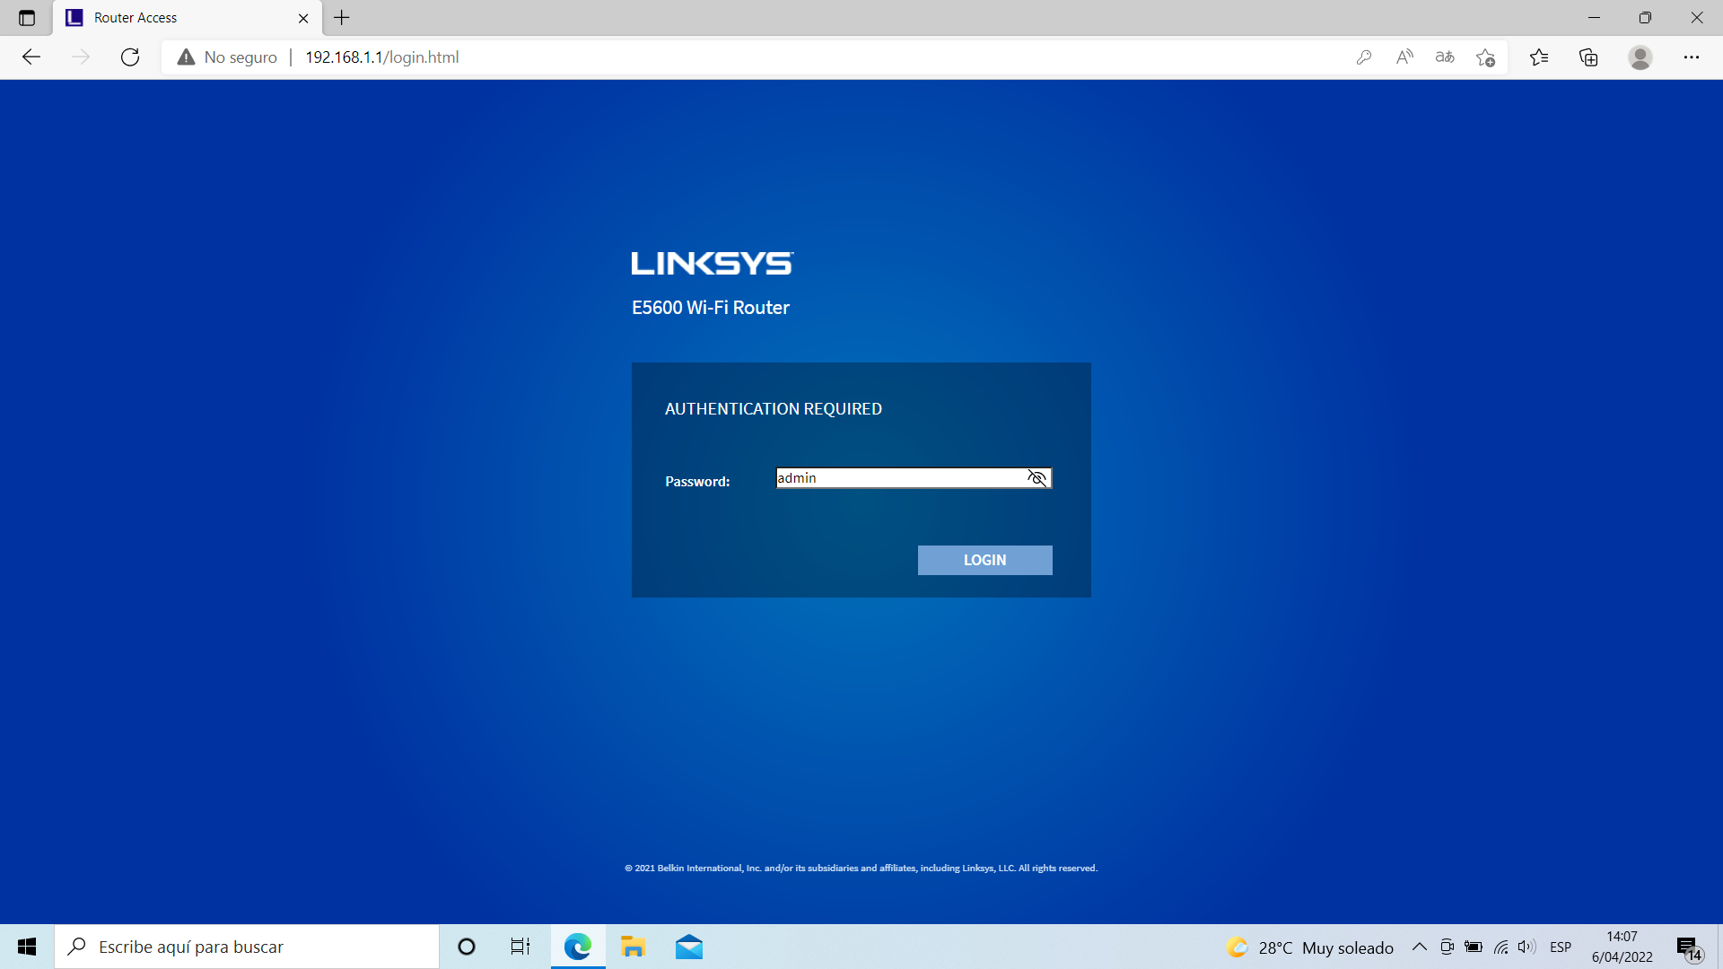This screenshot has height=969, width=1723.
Task: Click the No seguro site warning
Action: coord(228,57)
